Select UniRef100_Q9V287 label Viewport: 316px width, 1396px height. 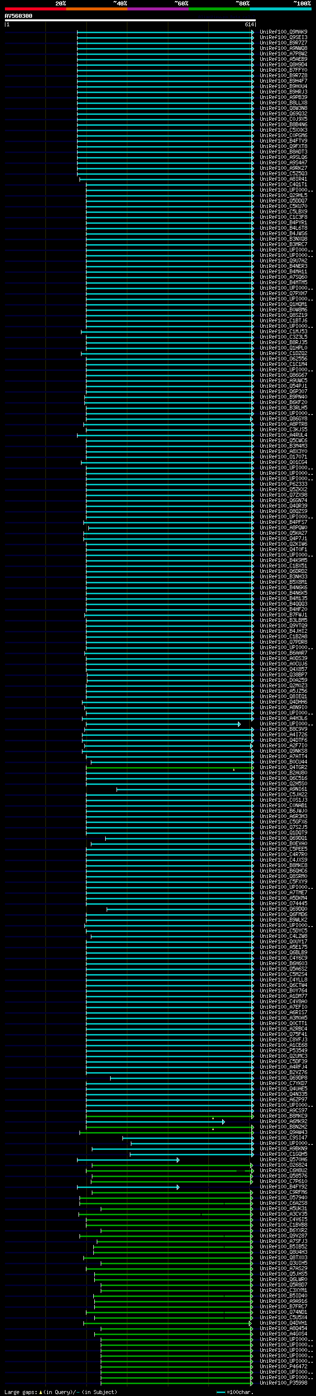[283, 1236]
